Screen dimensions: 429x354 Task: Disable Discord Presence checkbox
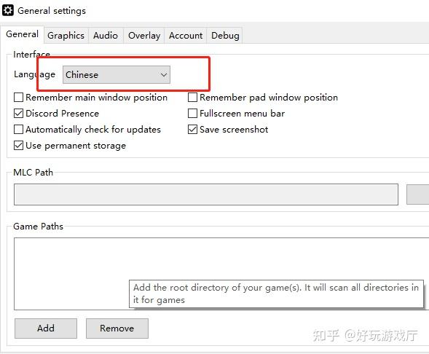[18, 113]
